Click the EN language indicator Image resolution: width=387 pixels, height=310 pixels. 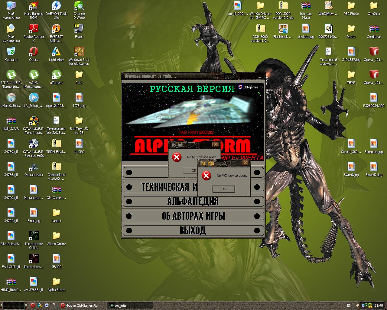[349, 305]
